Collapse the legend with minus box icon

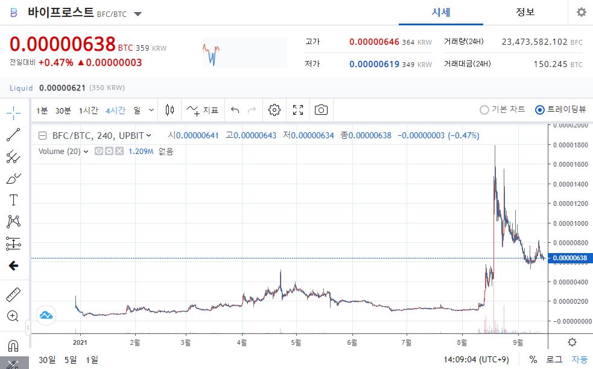[x=43, y=135]
